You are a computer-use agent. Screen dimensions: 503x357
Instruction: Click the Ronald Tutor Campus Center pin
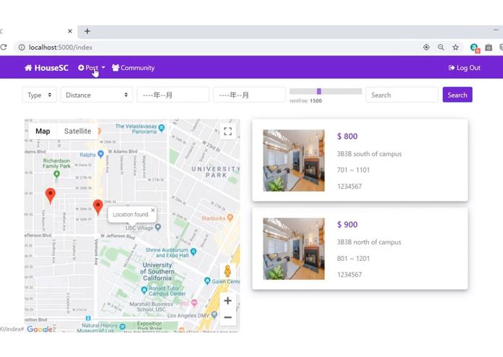pyautogui.click(x=144, y=290)
